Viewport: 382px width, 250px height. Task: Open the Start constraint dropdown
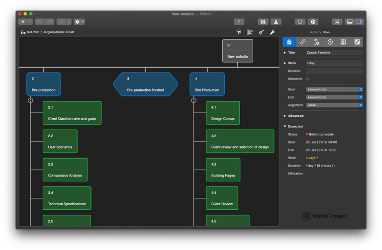(334, 89)
